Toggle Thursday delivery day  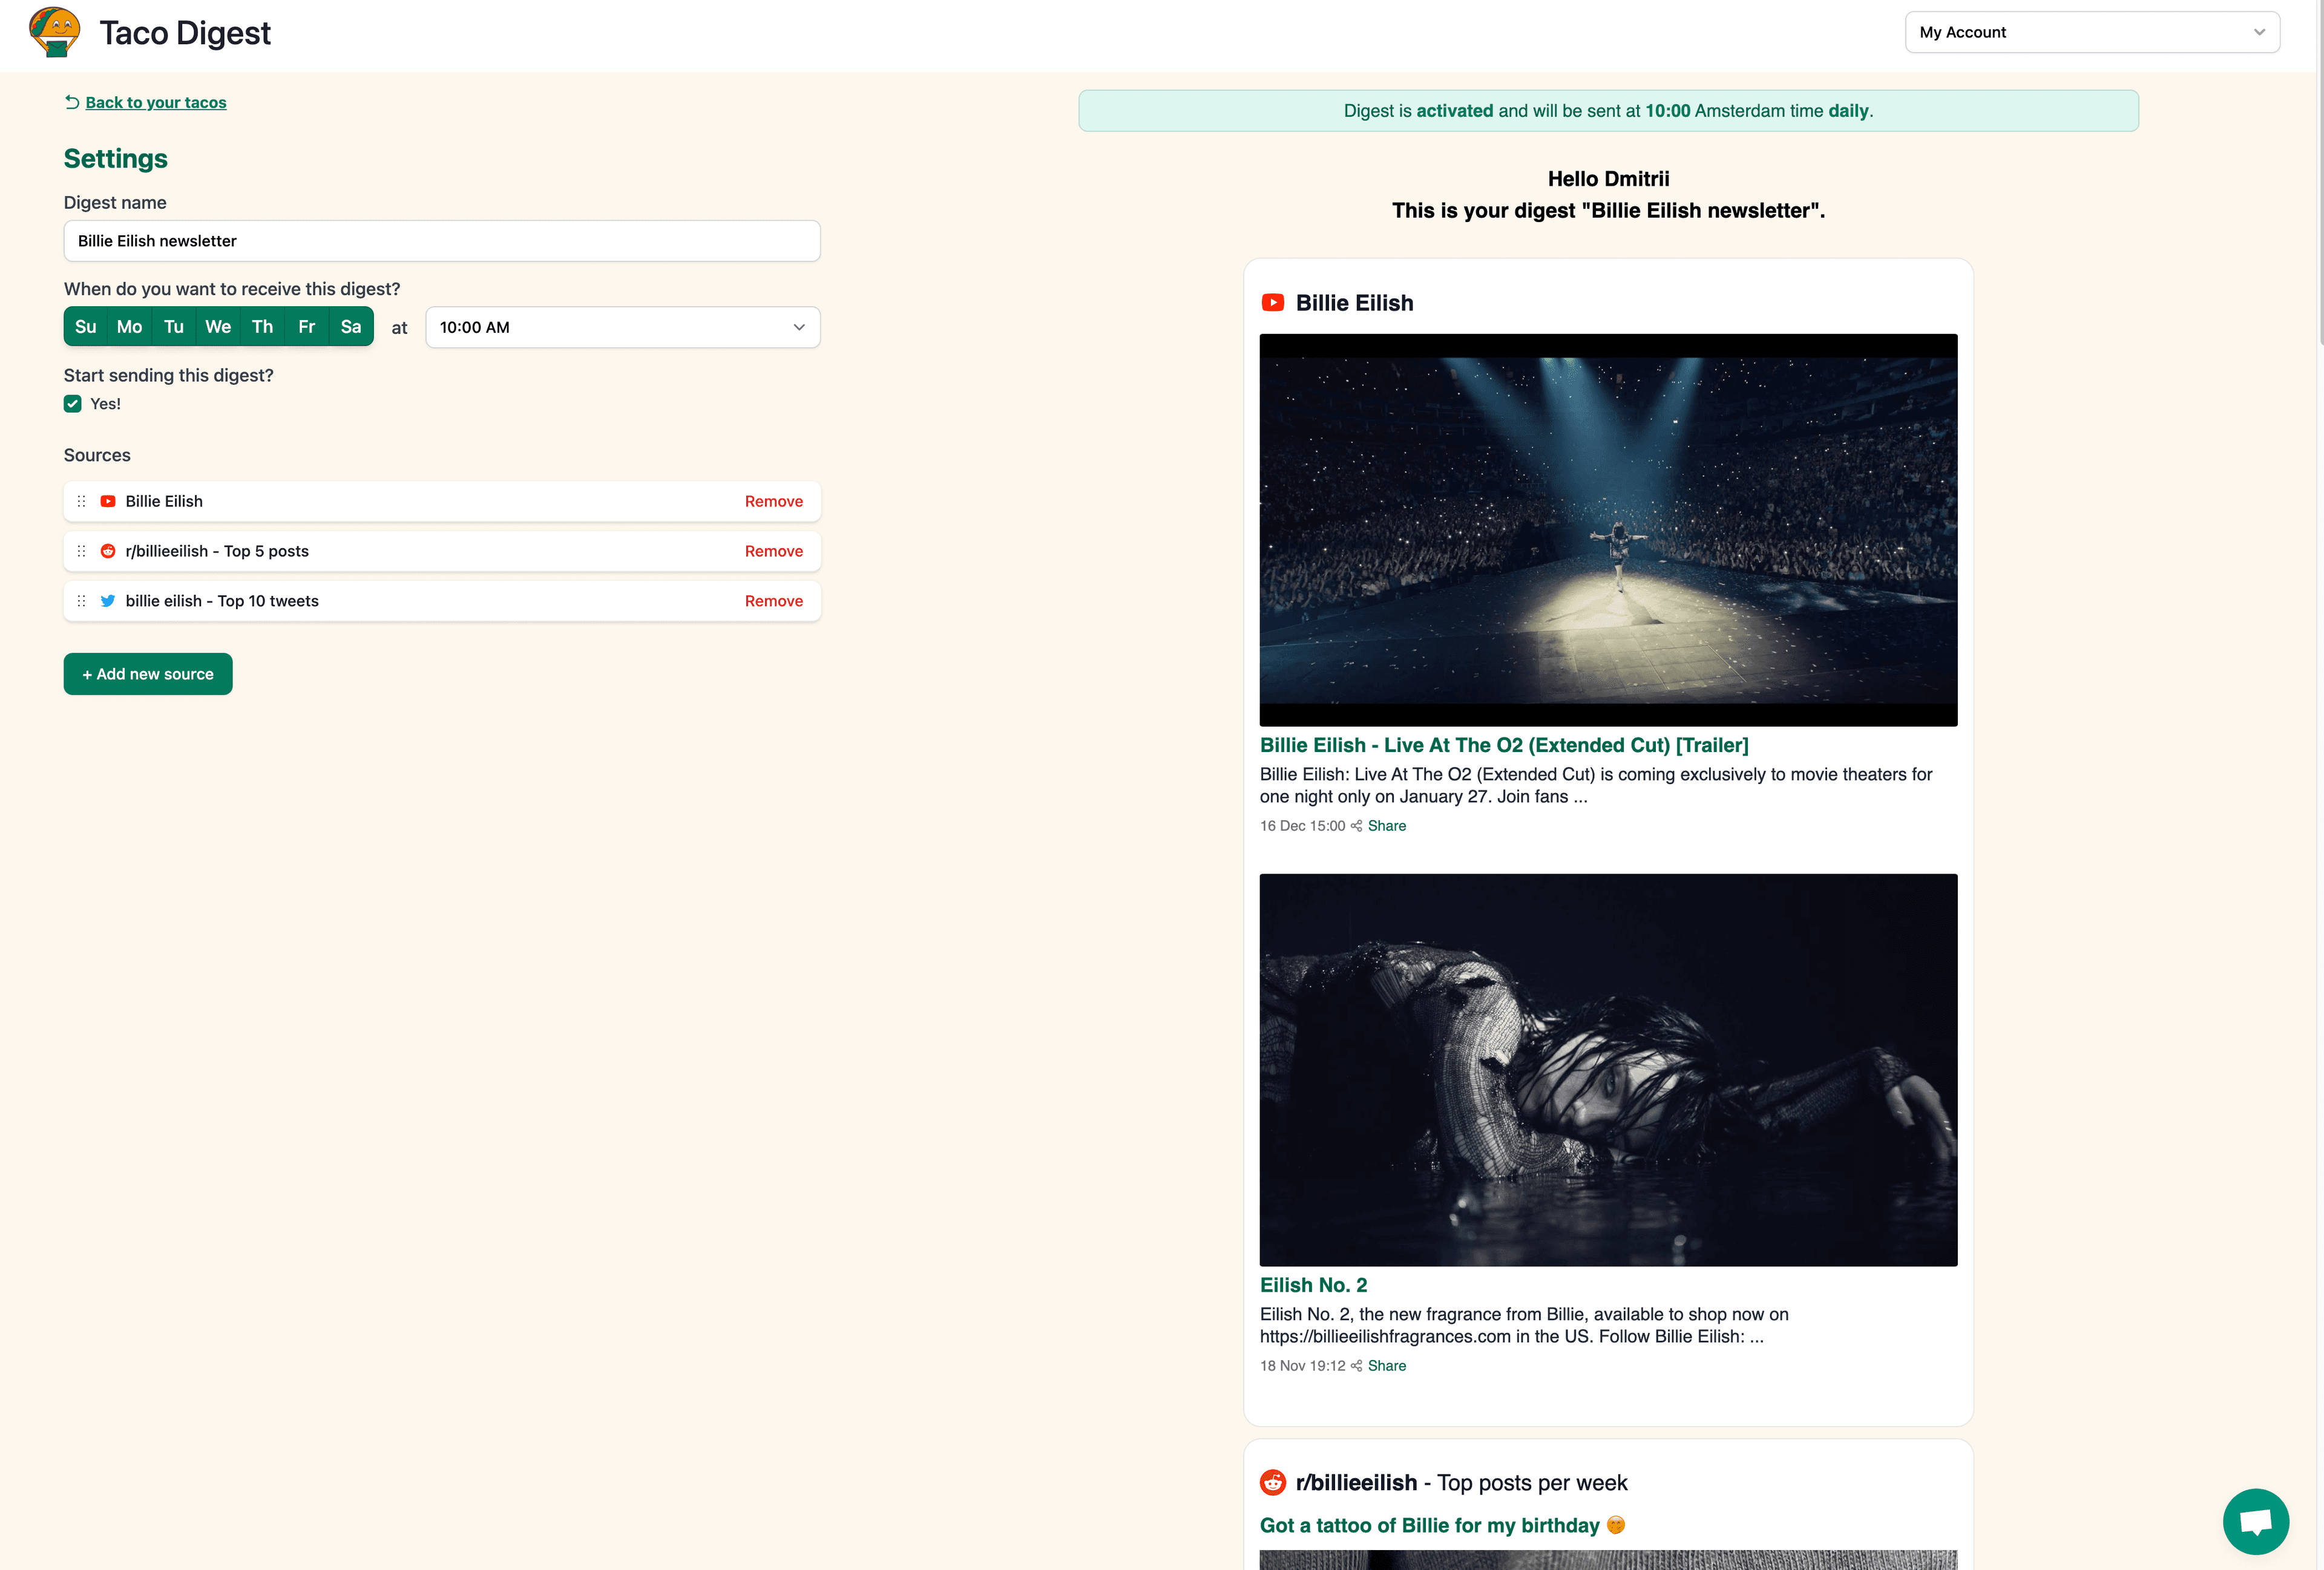(x=263, y=327)
